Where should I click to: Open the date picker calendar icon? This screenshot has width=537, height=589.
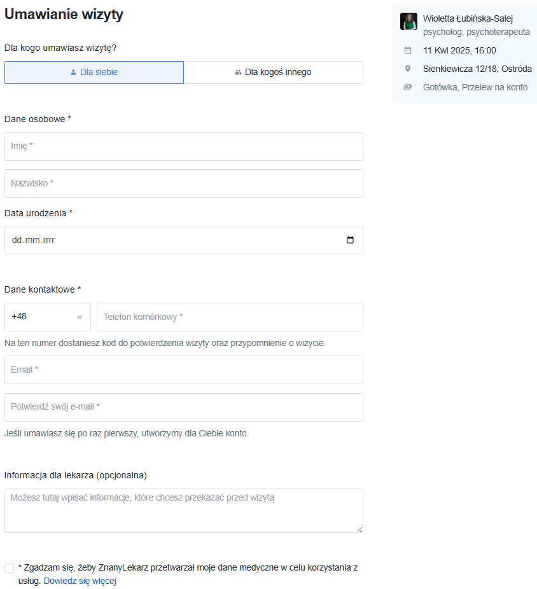coord(350,240)
